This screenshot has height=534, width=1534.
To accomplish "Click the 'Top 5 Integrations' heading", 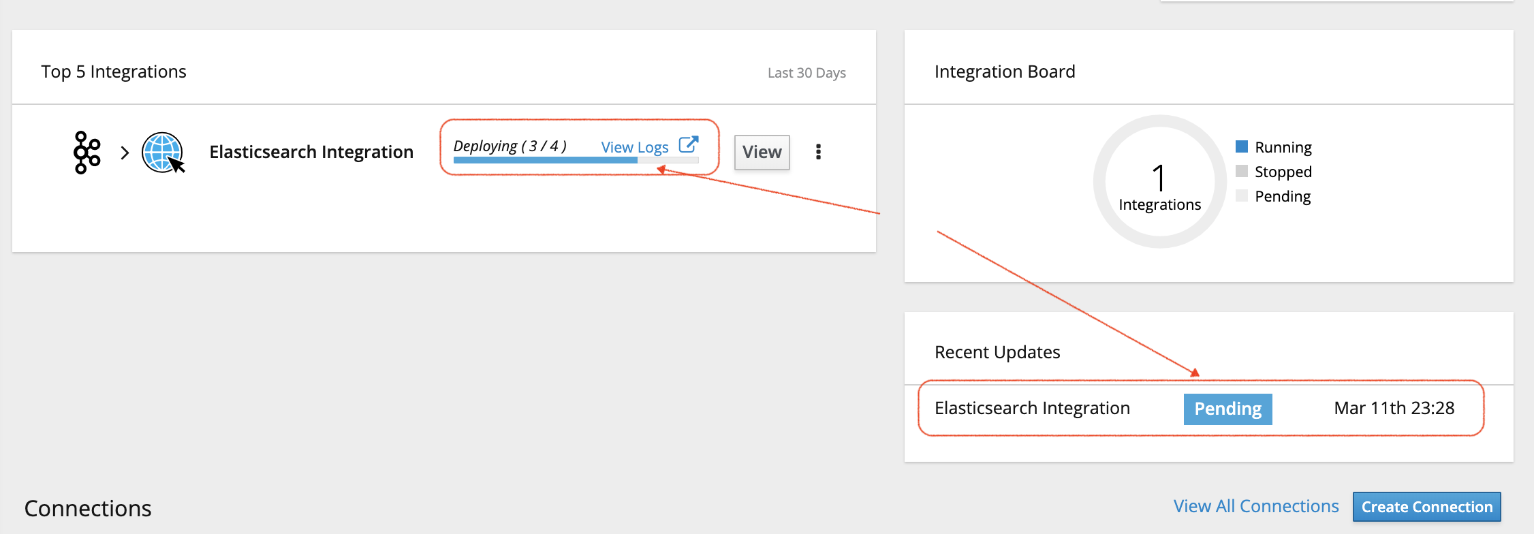I will tap(114, 72).
